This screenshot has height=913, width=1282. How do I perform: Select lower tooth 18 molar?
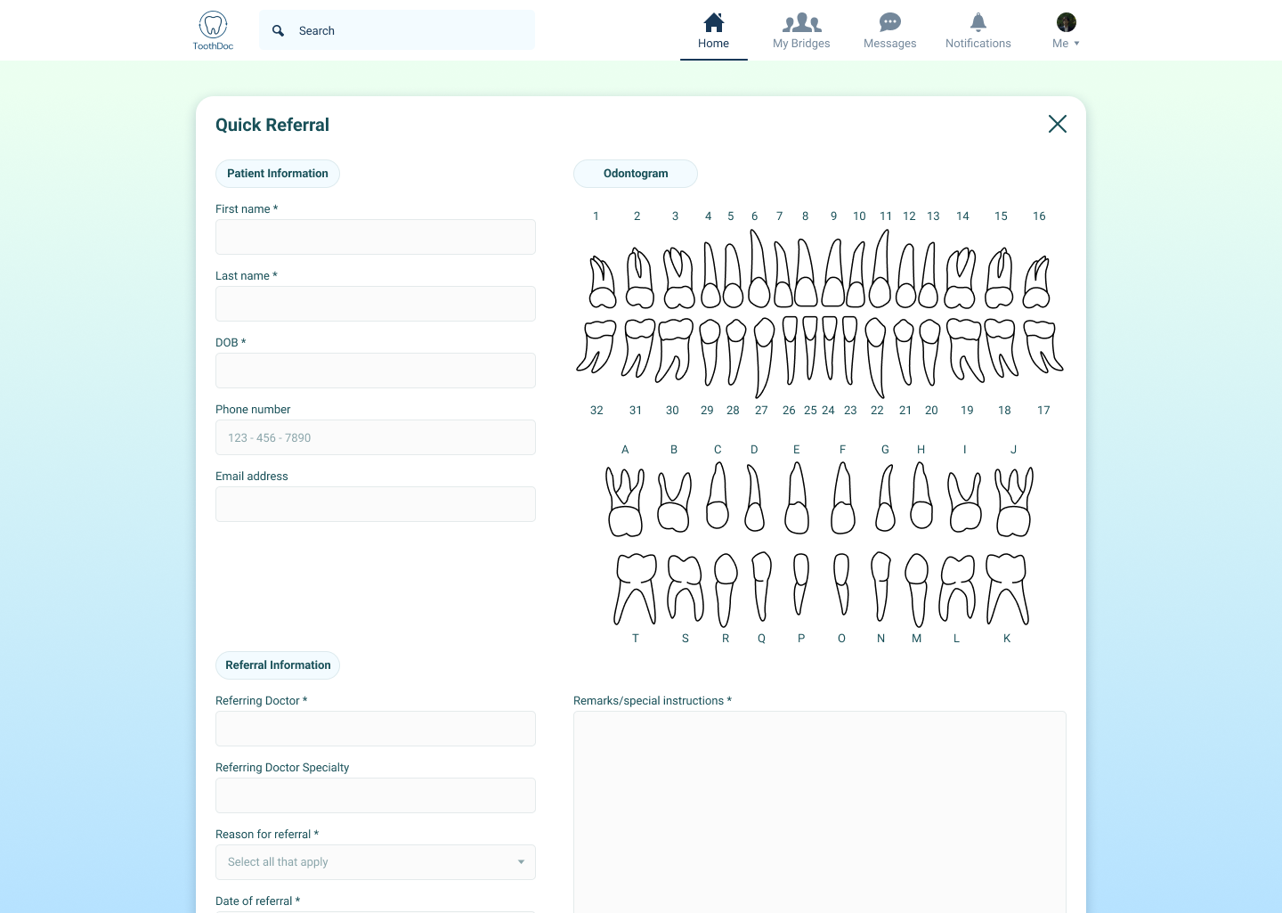tap(1002, 348)
